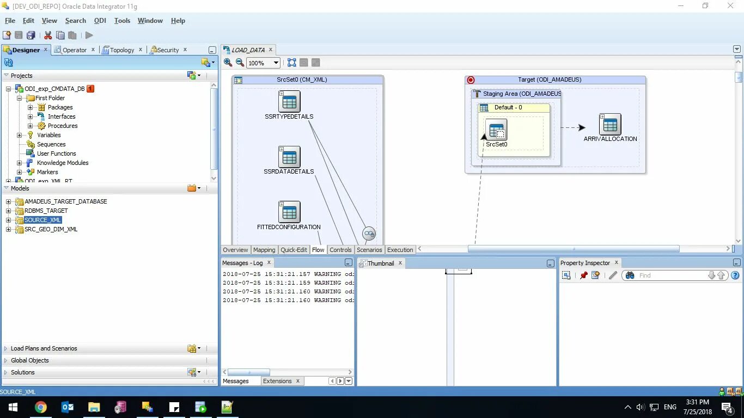
Task: Click the pin icon in Property Inspector
Action: click(x=583, y=275)
